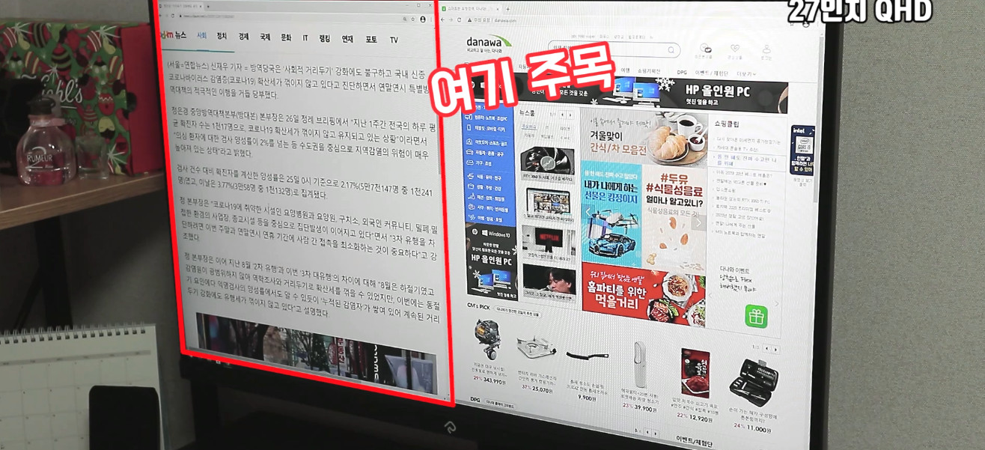Click green gift box icon
This screenshot has height=450, width=985.
click(x=756, y=316)
